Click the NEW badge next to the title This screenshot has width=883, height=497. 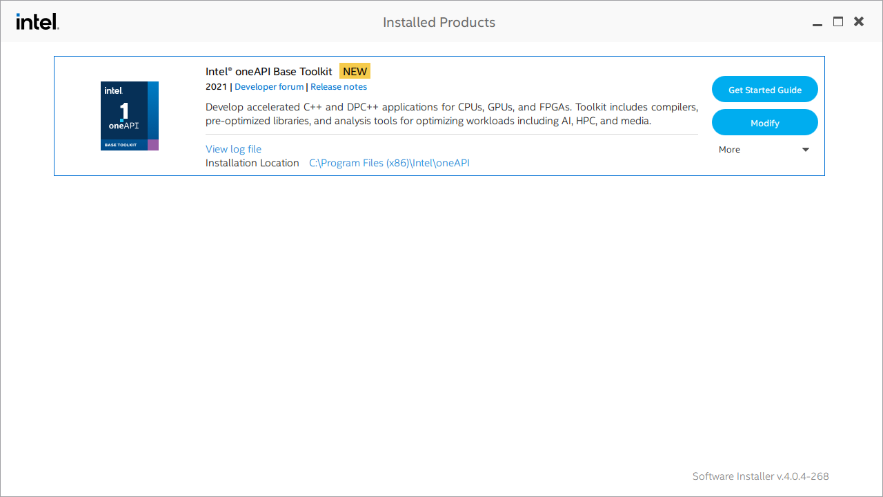coord(355,70)
